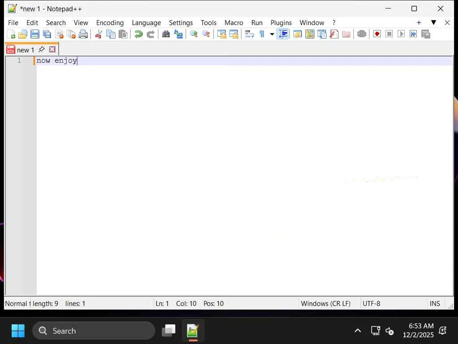Click the taskbar Search box

click(x=93, y=331)
